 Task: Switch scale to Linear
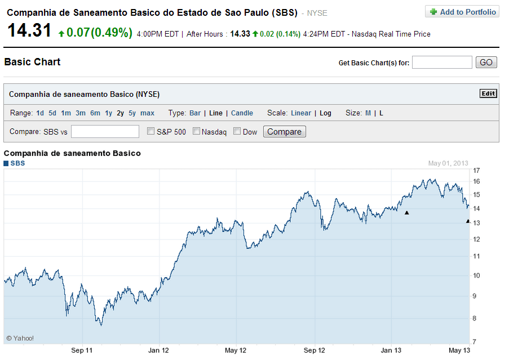click(x=301, y=113)
